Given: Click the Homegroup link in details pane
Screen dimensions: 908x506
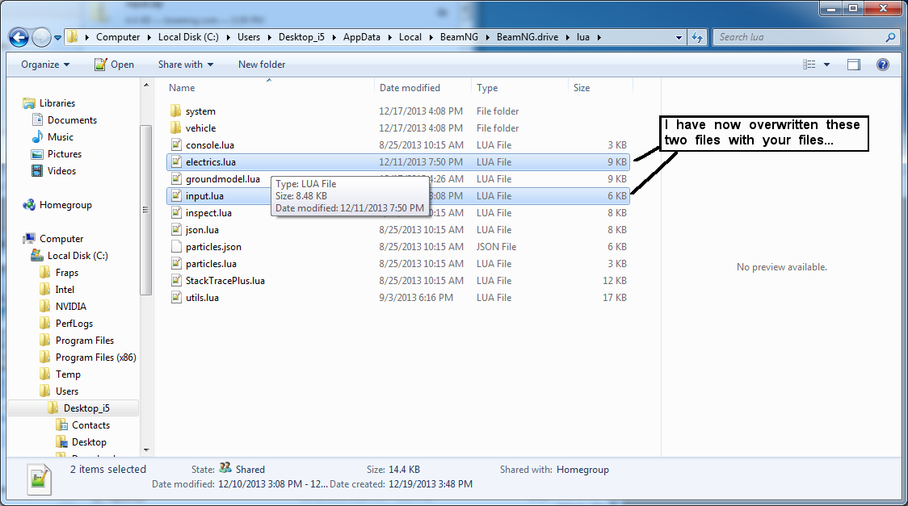Looking at the screenshot, I should [x=582, y=470].
